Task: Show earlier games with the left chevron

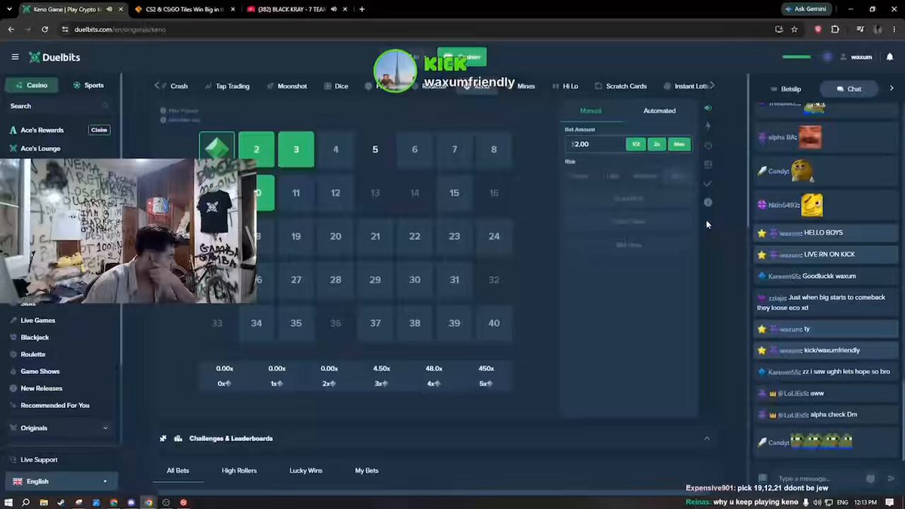Action: click(x=157, y=86)
